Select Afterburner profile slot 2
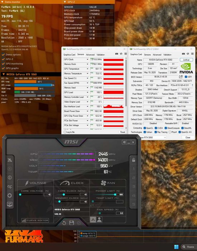Screen dimensions: 197x251 click(x=134, y=178)
